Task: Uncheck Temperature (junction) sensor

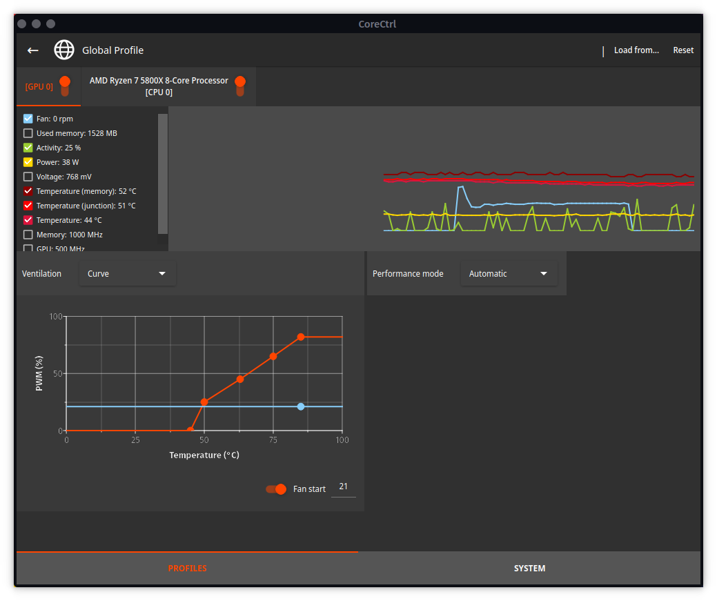Action: tap(28, 206)
